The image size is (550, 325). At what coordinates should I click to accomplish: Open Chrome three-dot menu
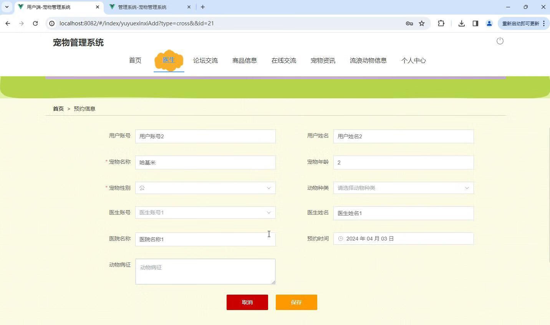click(x=544, y=23)
